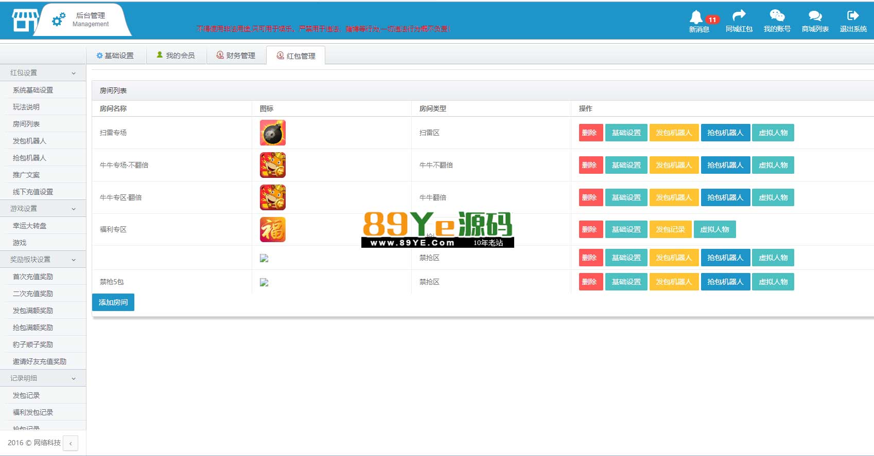Switch to the 财务管理 tab

pos(236,56)
